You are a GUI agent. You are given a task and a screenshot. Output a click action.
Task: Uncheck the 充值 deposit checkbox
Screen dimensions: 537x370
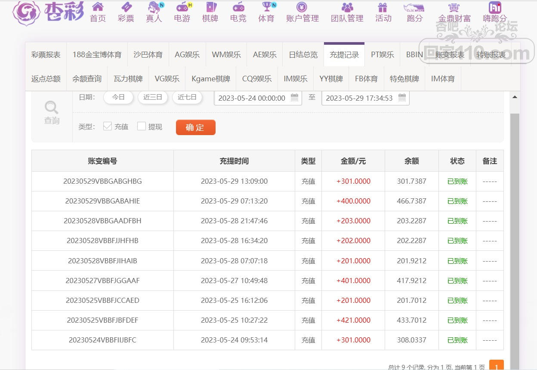pos(108,126)
